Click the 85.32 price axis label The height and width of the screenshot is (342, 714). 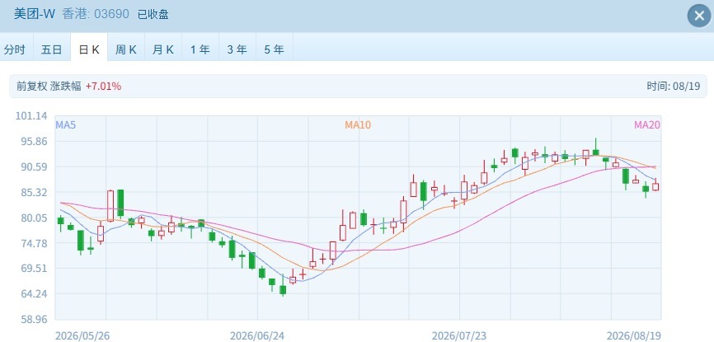[34, 193]
